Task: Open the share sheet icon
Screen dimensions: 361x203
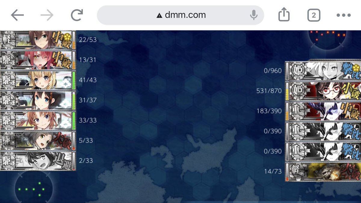Action: [284, 15]
